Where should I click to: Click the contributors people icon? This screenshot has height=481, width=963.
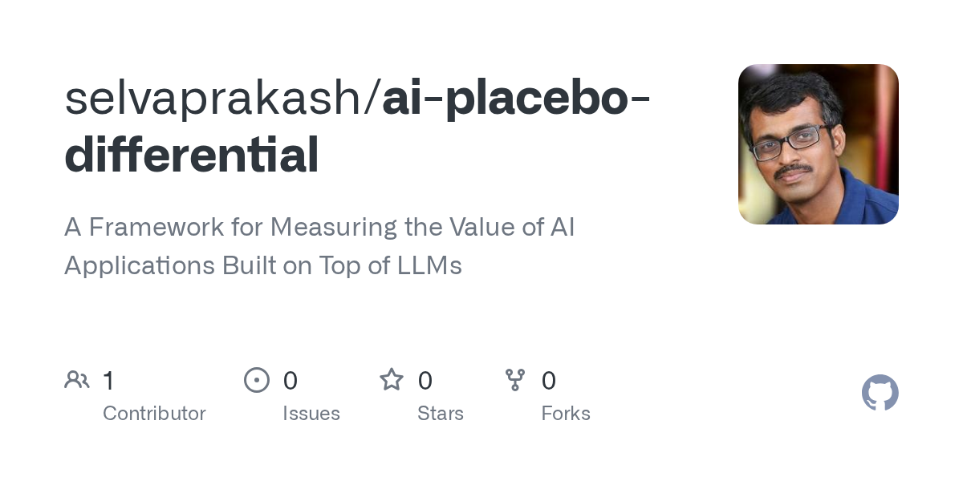77,380
